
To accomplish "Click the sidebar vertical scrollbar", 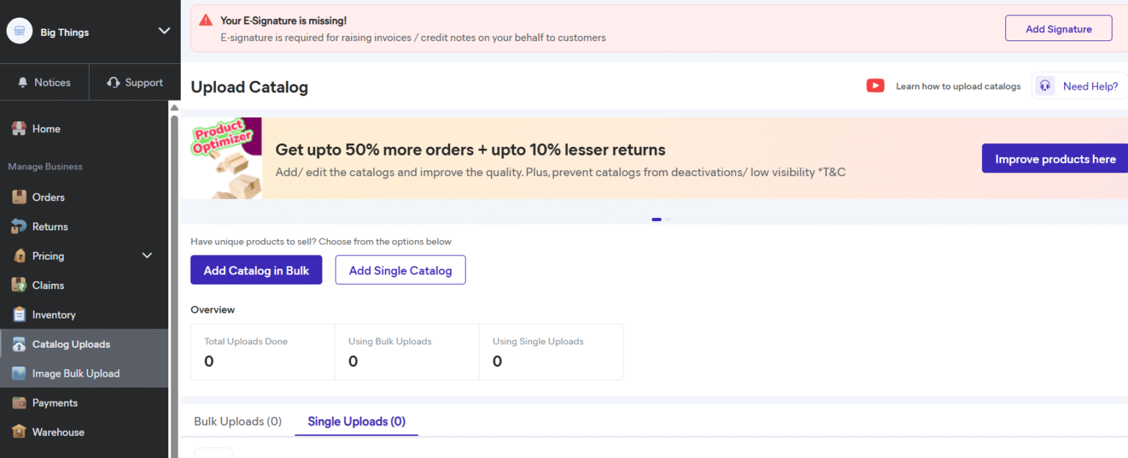I will point(174,279).
